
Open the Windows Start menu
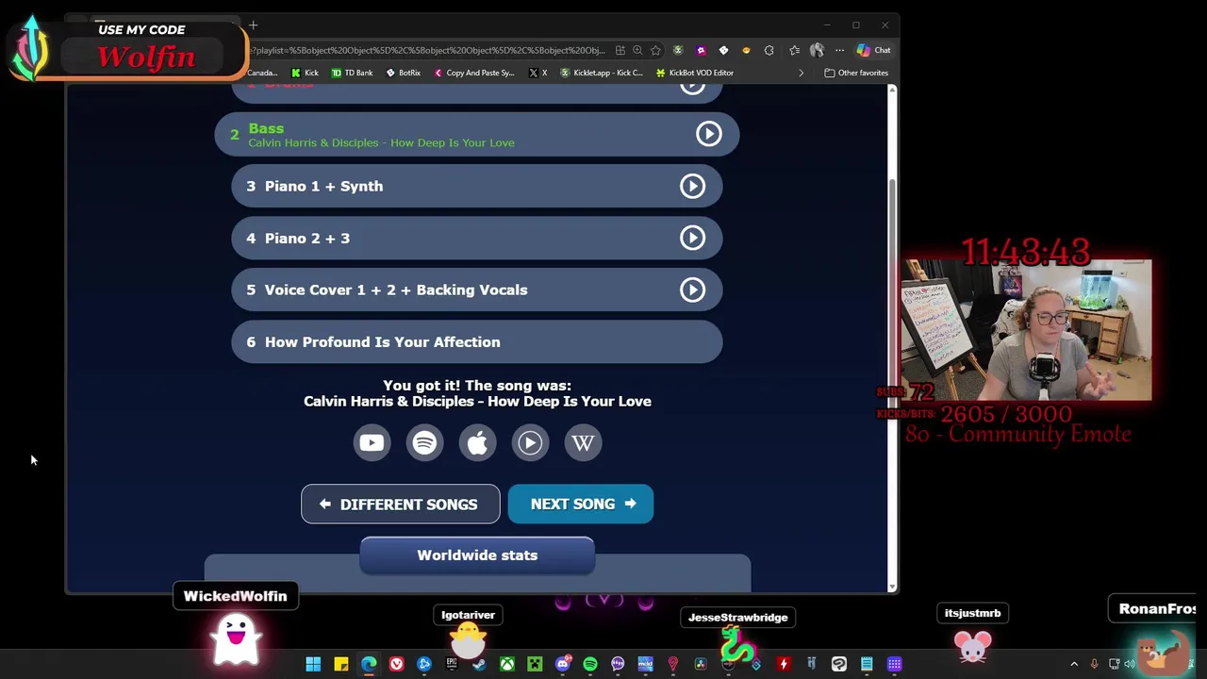[x=313, y=664]
